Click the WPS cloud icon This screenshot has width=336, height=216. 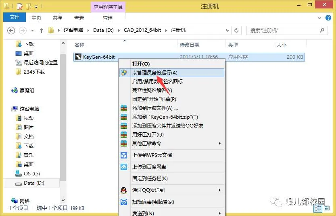(x=124, y=155)
